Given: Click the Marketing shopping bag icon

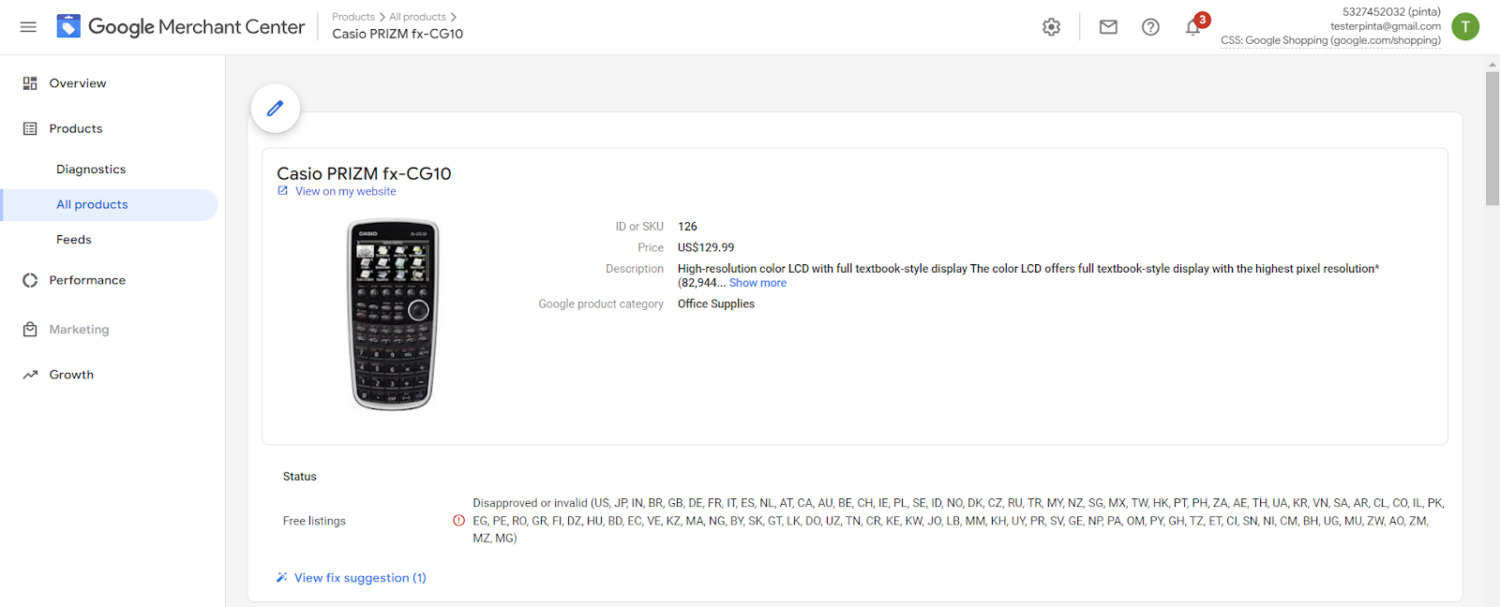Looking at the screenshot, I should (30, 330).
